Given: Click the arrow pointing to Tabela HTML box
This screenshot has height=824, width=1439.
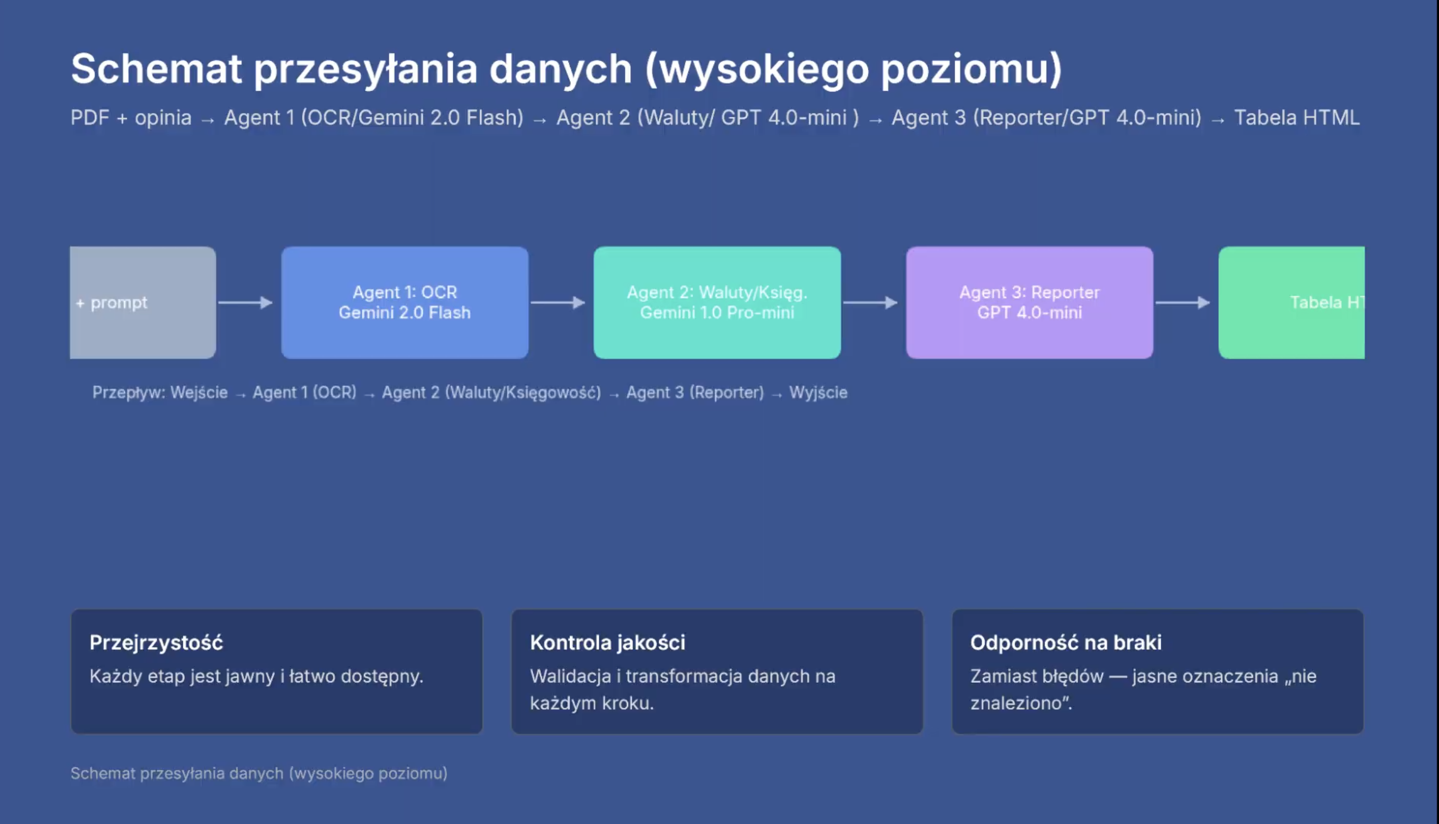Looking at the screenshot, I should 1182,303.
